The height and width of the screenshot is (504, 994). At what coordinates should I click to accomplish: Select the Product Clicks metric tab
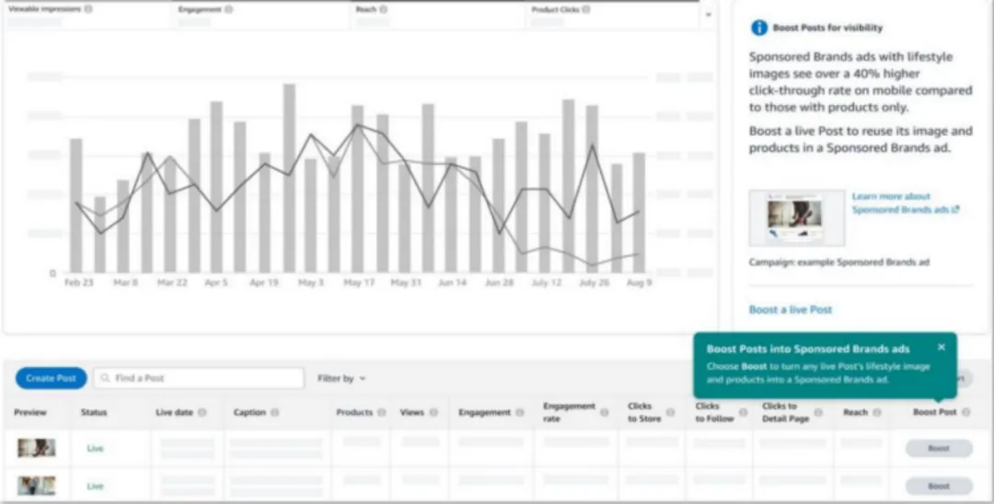613,16
